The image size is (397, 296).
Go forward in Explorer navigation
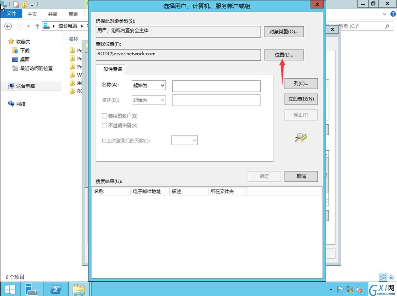(19, 26)
